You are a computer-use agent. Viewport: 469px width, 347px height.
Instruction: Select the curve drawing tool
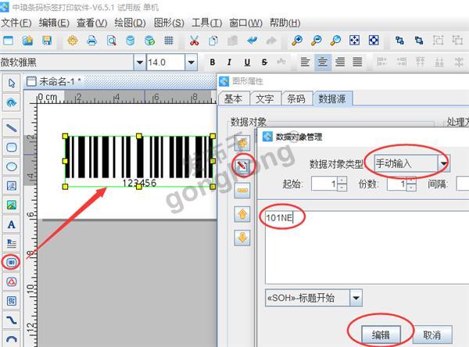click(x=12, y=320)
